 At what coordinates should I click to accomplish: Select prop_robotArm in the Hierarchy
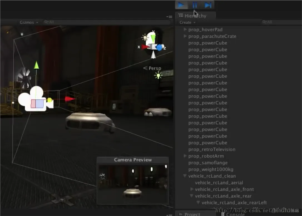[206, 156]
